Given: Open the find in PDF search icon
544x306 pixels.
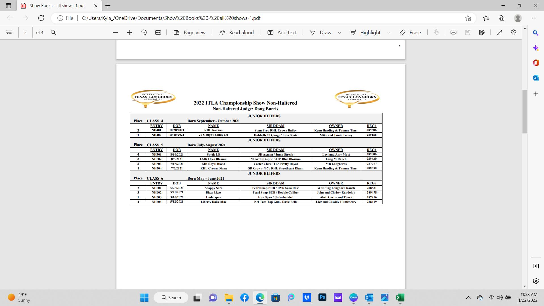Looking at the screenshot, I should click(53, 33).
